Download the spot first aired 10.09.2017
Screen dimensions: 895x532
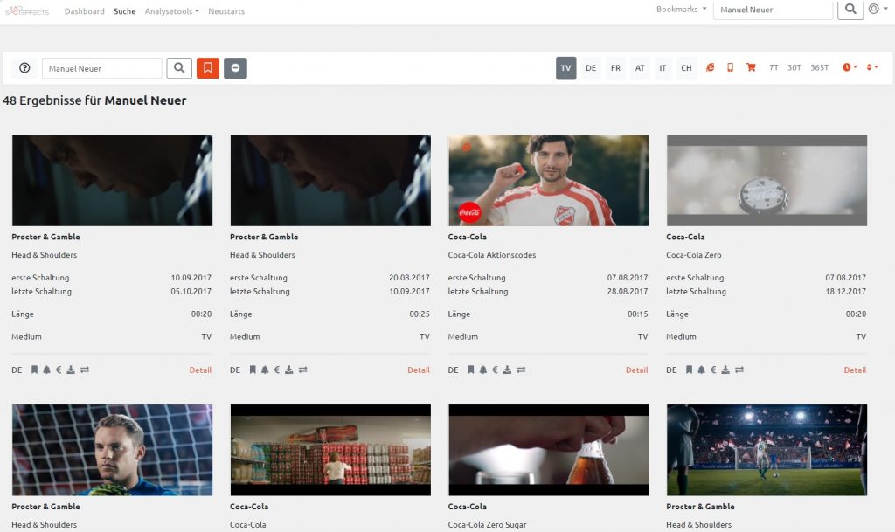click(x=71, y=370)
